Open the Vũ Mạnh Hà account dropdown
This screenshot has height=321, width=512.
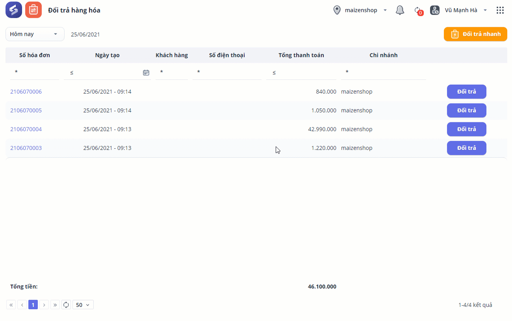pyautogui.click(x=485, y=10)
